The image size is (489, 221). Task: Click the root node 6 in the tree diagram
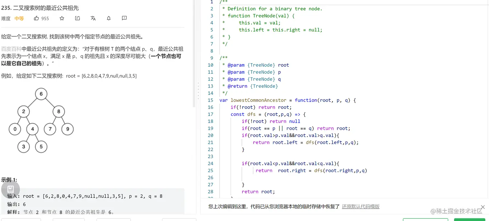click(x=41, y=94)
